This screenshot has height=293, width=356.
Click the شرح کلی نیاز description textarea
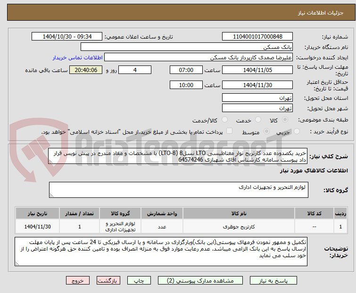click(x=178, y=156)
